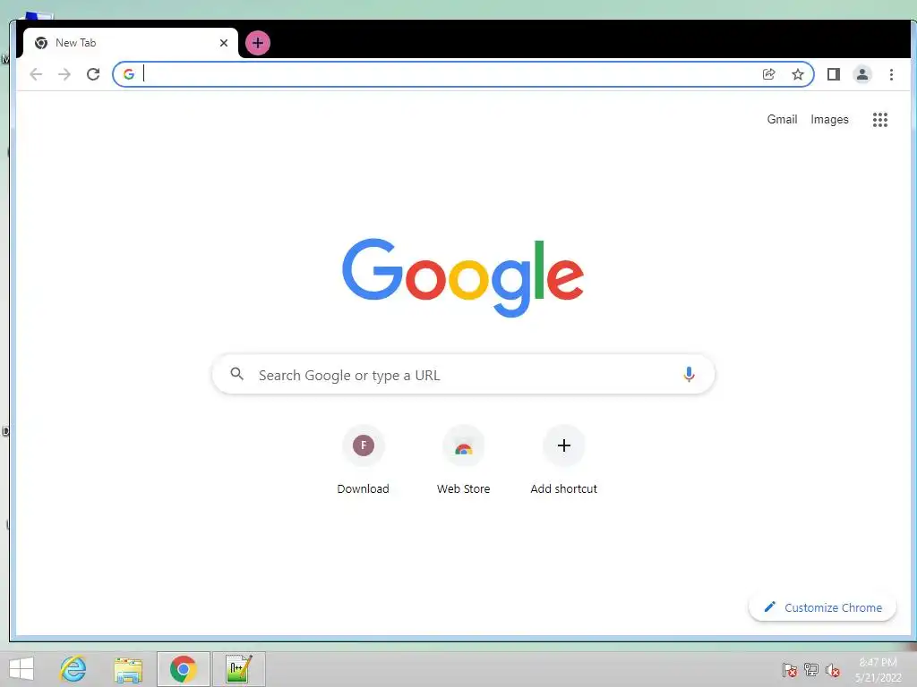Click the browser forward arrow
Image resolution: width=917 pixels, height=687 pixels.
[64, 74]
